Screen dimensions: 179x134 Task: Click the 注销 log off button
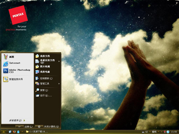24,127
